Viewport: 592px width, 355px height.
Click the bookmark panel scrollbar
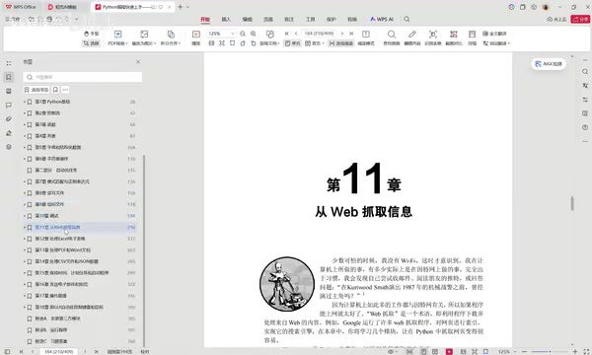(144, 250)
